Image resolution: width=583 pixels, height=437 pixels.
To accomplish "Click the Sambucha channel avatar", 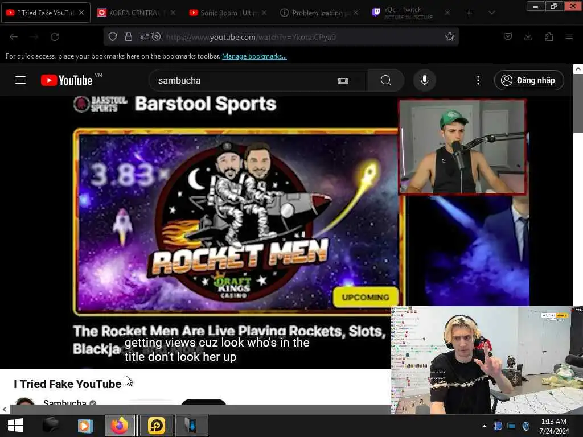I will [25, 402].
